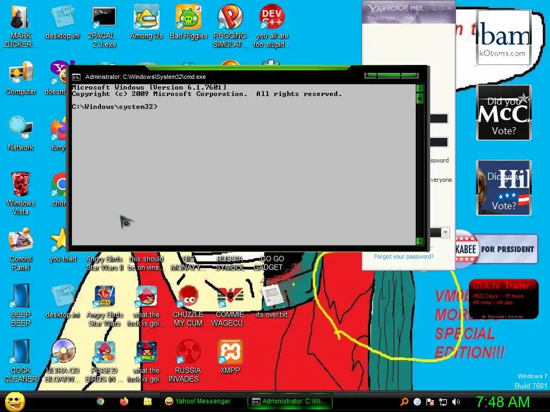The width and height of the screenshot is (550, 412).
Task: Open the Messenger menu in Yahoo! Messenger
Action: tap(381, 18)
